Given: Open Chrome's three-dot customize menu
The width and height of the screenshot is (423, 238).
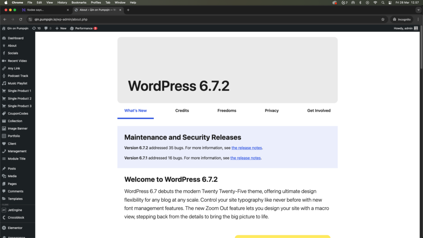Looking at the screenshot, I should tap(418, 19).
